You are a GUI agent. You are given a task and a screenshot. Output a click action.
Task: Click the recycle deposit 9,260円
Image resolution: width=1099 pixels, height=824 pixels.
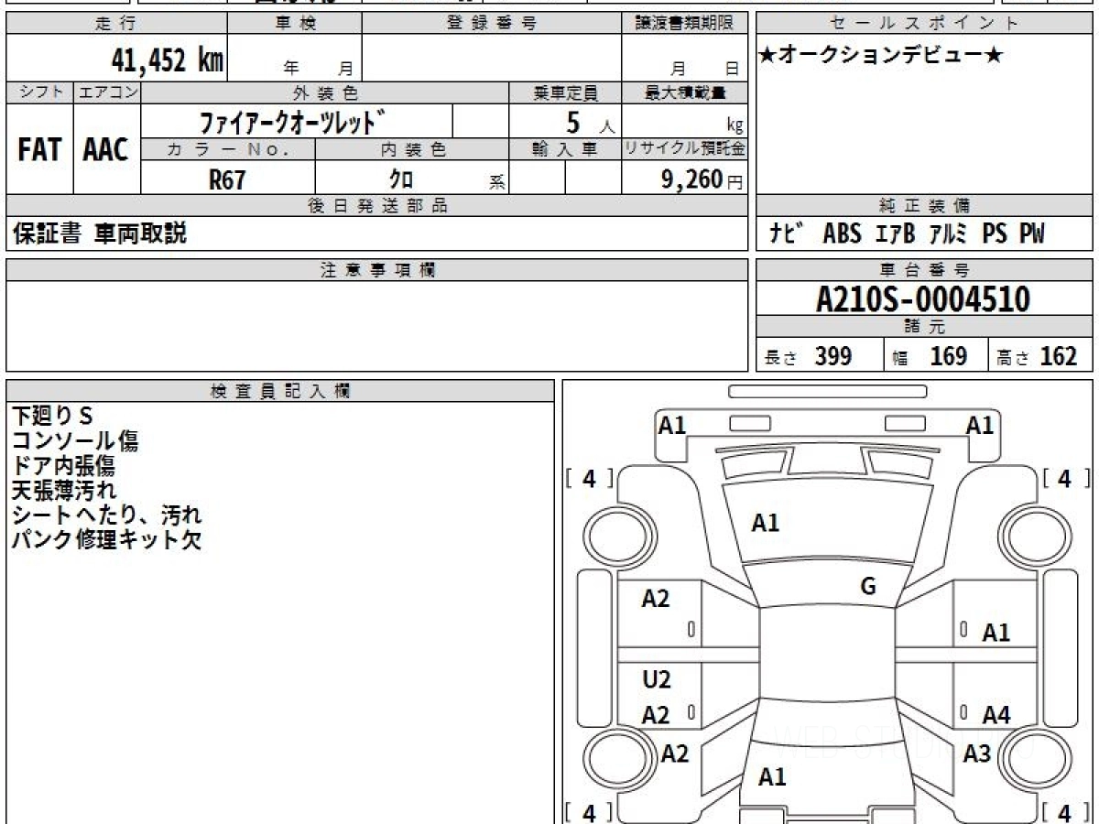pyautogui.click(x=702, y=179)
